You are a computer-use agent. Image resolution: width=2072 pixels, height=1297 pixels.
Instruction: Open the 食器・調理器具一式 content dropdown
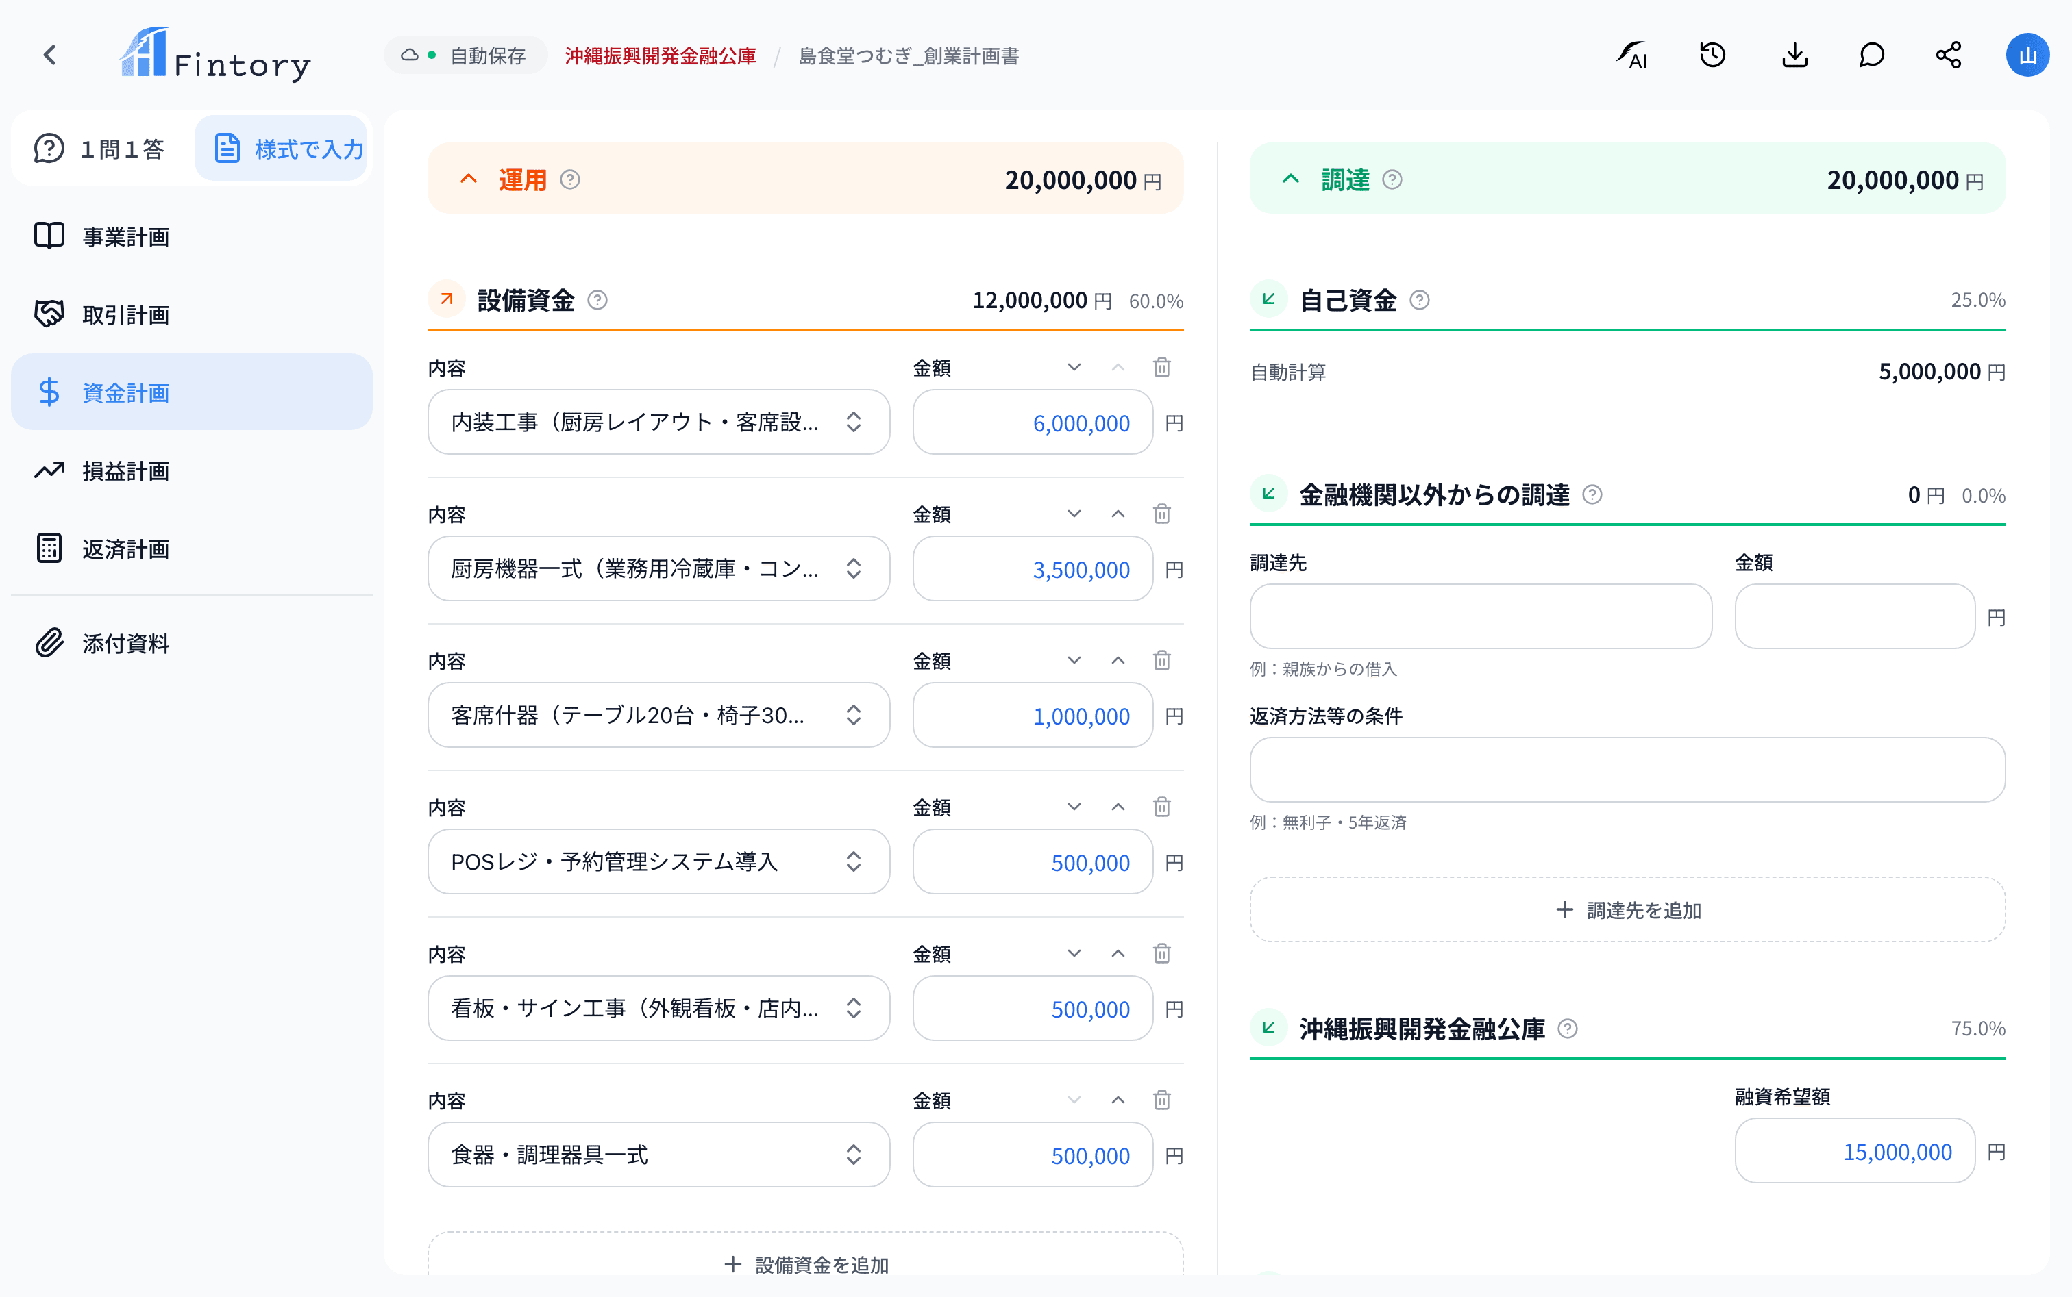click(658, 1155)
